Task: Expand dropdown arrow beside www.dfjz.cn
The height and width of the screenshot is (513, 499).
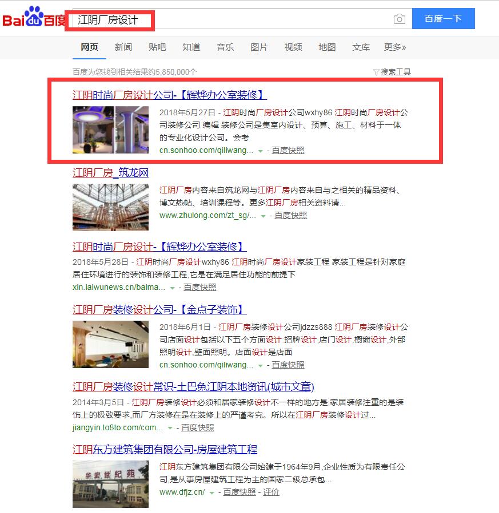Action: [x=211, y=492]
